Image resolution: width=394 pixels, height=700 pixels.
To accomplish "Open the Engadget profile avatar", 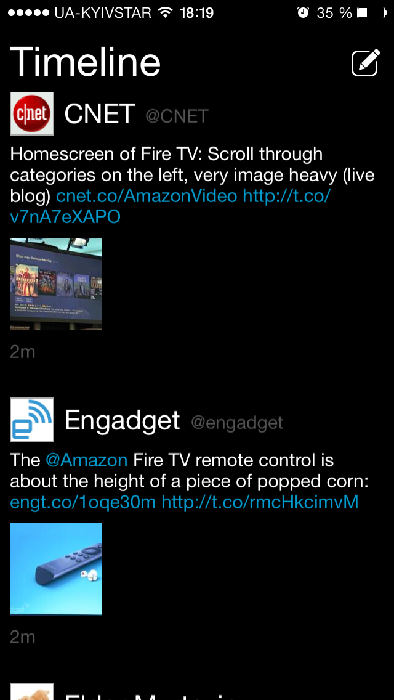I will (32, 420).
